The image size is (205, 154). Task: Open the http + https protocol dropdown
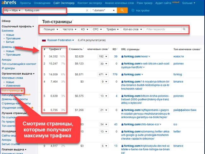tap(12, 10)
